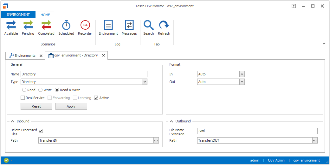Click the File Name Extension field
The image size is (330, 165).
coord(257,131)
